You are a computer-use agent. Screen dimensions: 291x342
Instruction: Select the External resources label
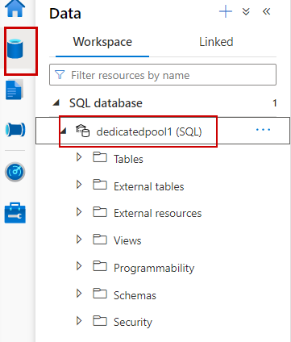(x=158, y=214)
